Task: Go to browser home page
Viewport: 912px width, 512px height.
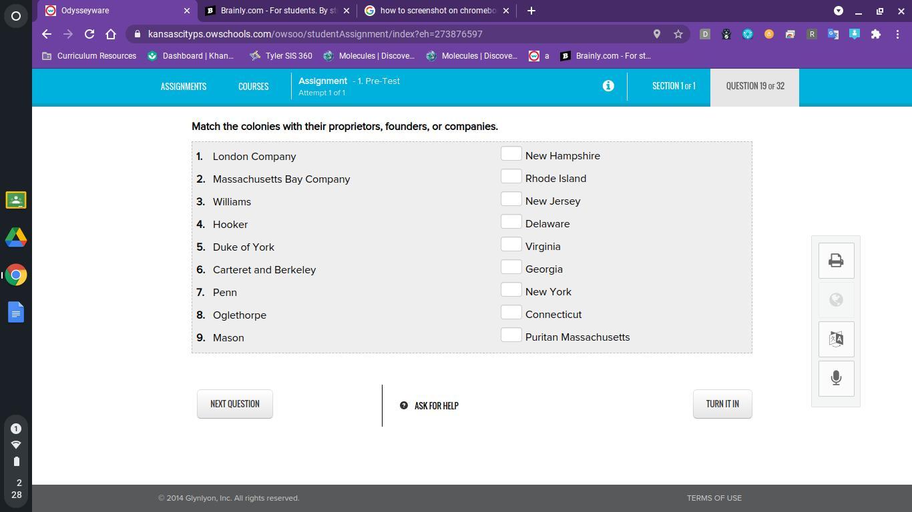Action: pos(111,34)
